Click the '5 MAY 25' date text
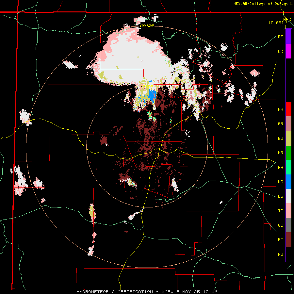This screenshot has height=294, width=294. point(188,292)
